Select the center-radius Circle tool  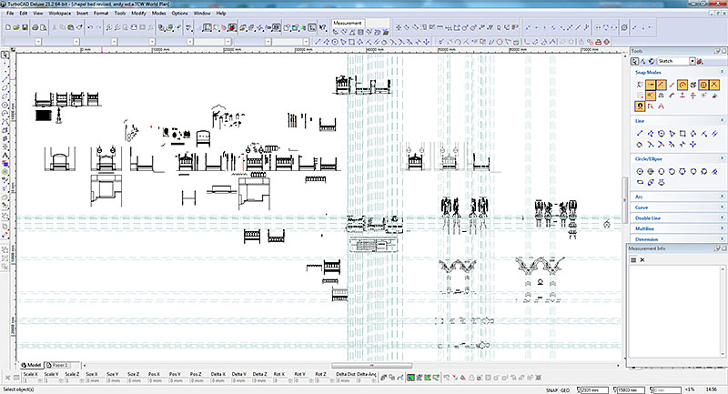coord(640,171)
